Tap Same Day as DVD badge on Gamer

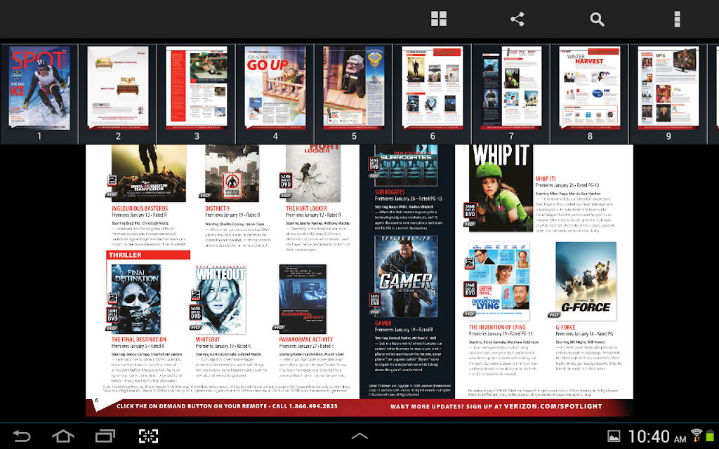pos(375,300)
